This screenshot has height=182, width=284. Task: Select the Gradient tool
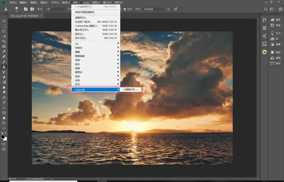(x=4, y=82)
